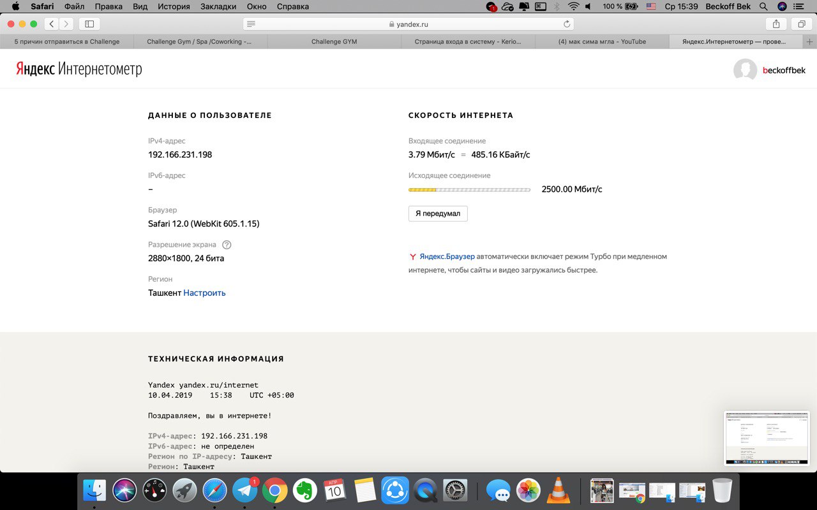Viewport: 817px width, 510px height.
Task: Launch Siri from the Dock
Action: pos(124,491)
